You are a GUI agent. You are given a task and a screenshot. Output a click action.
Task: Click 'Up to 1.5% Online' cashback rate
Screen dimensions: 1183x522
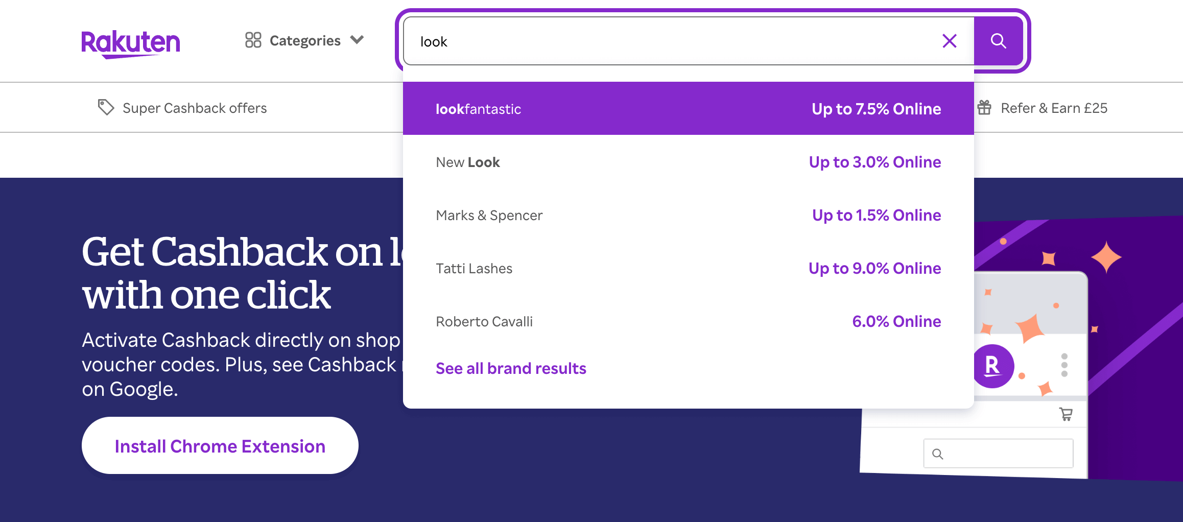[877, 215]
